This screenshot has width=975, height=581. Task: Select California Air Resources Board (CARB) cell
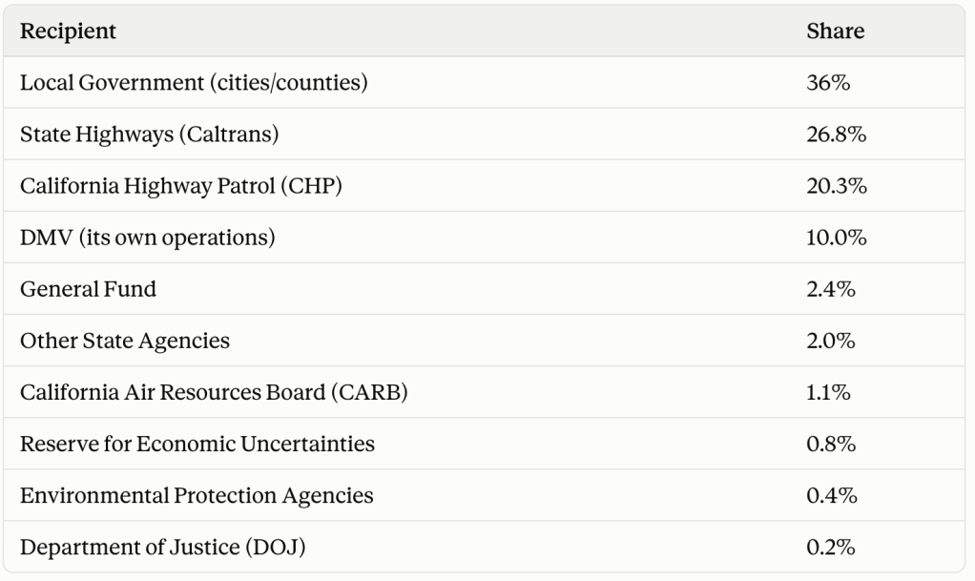[x=214, y=392]
